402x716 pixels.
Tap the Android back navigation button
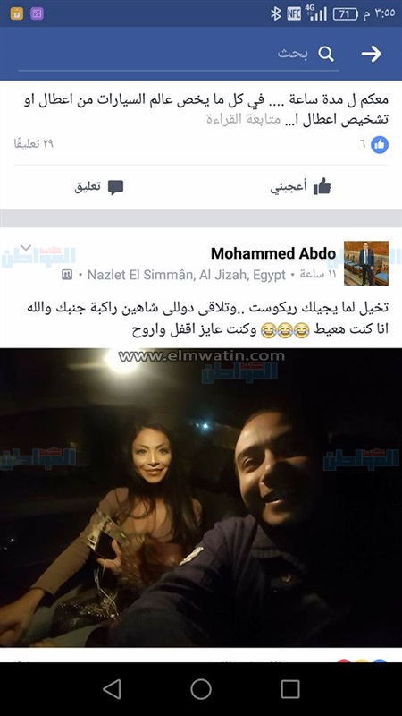[112, 689]
